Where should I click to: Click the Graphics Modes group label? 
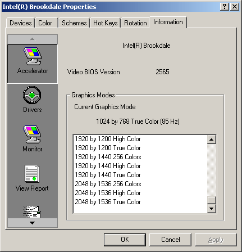pos(93,95)
